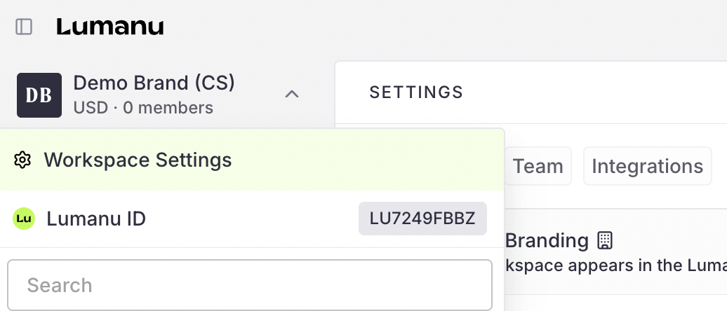This screenshot has width=727, height=311.
Task: Select the Lumanu ID label
Action: [96, 219]
